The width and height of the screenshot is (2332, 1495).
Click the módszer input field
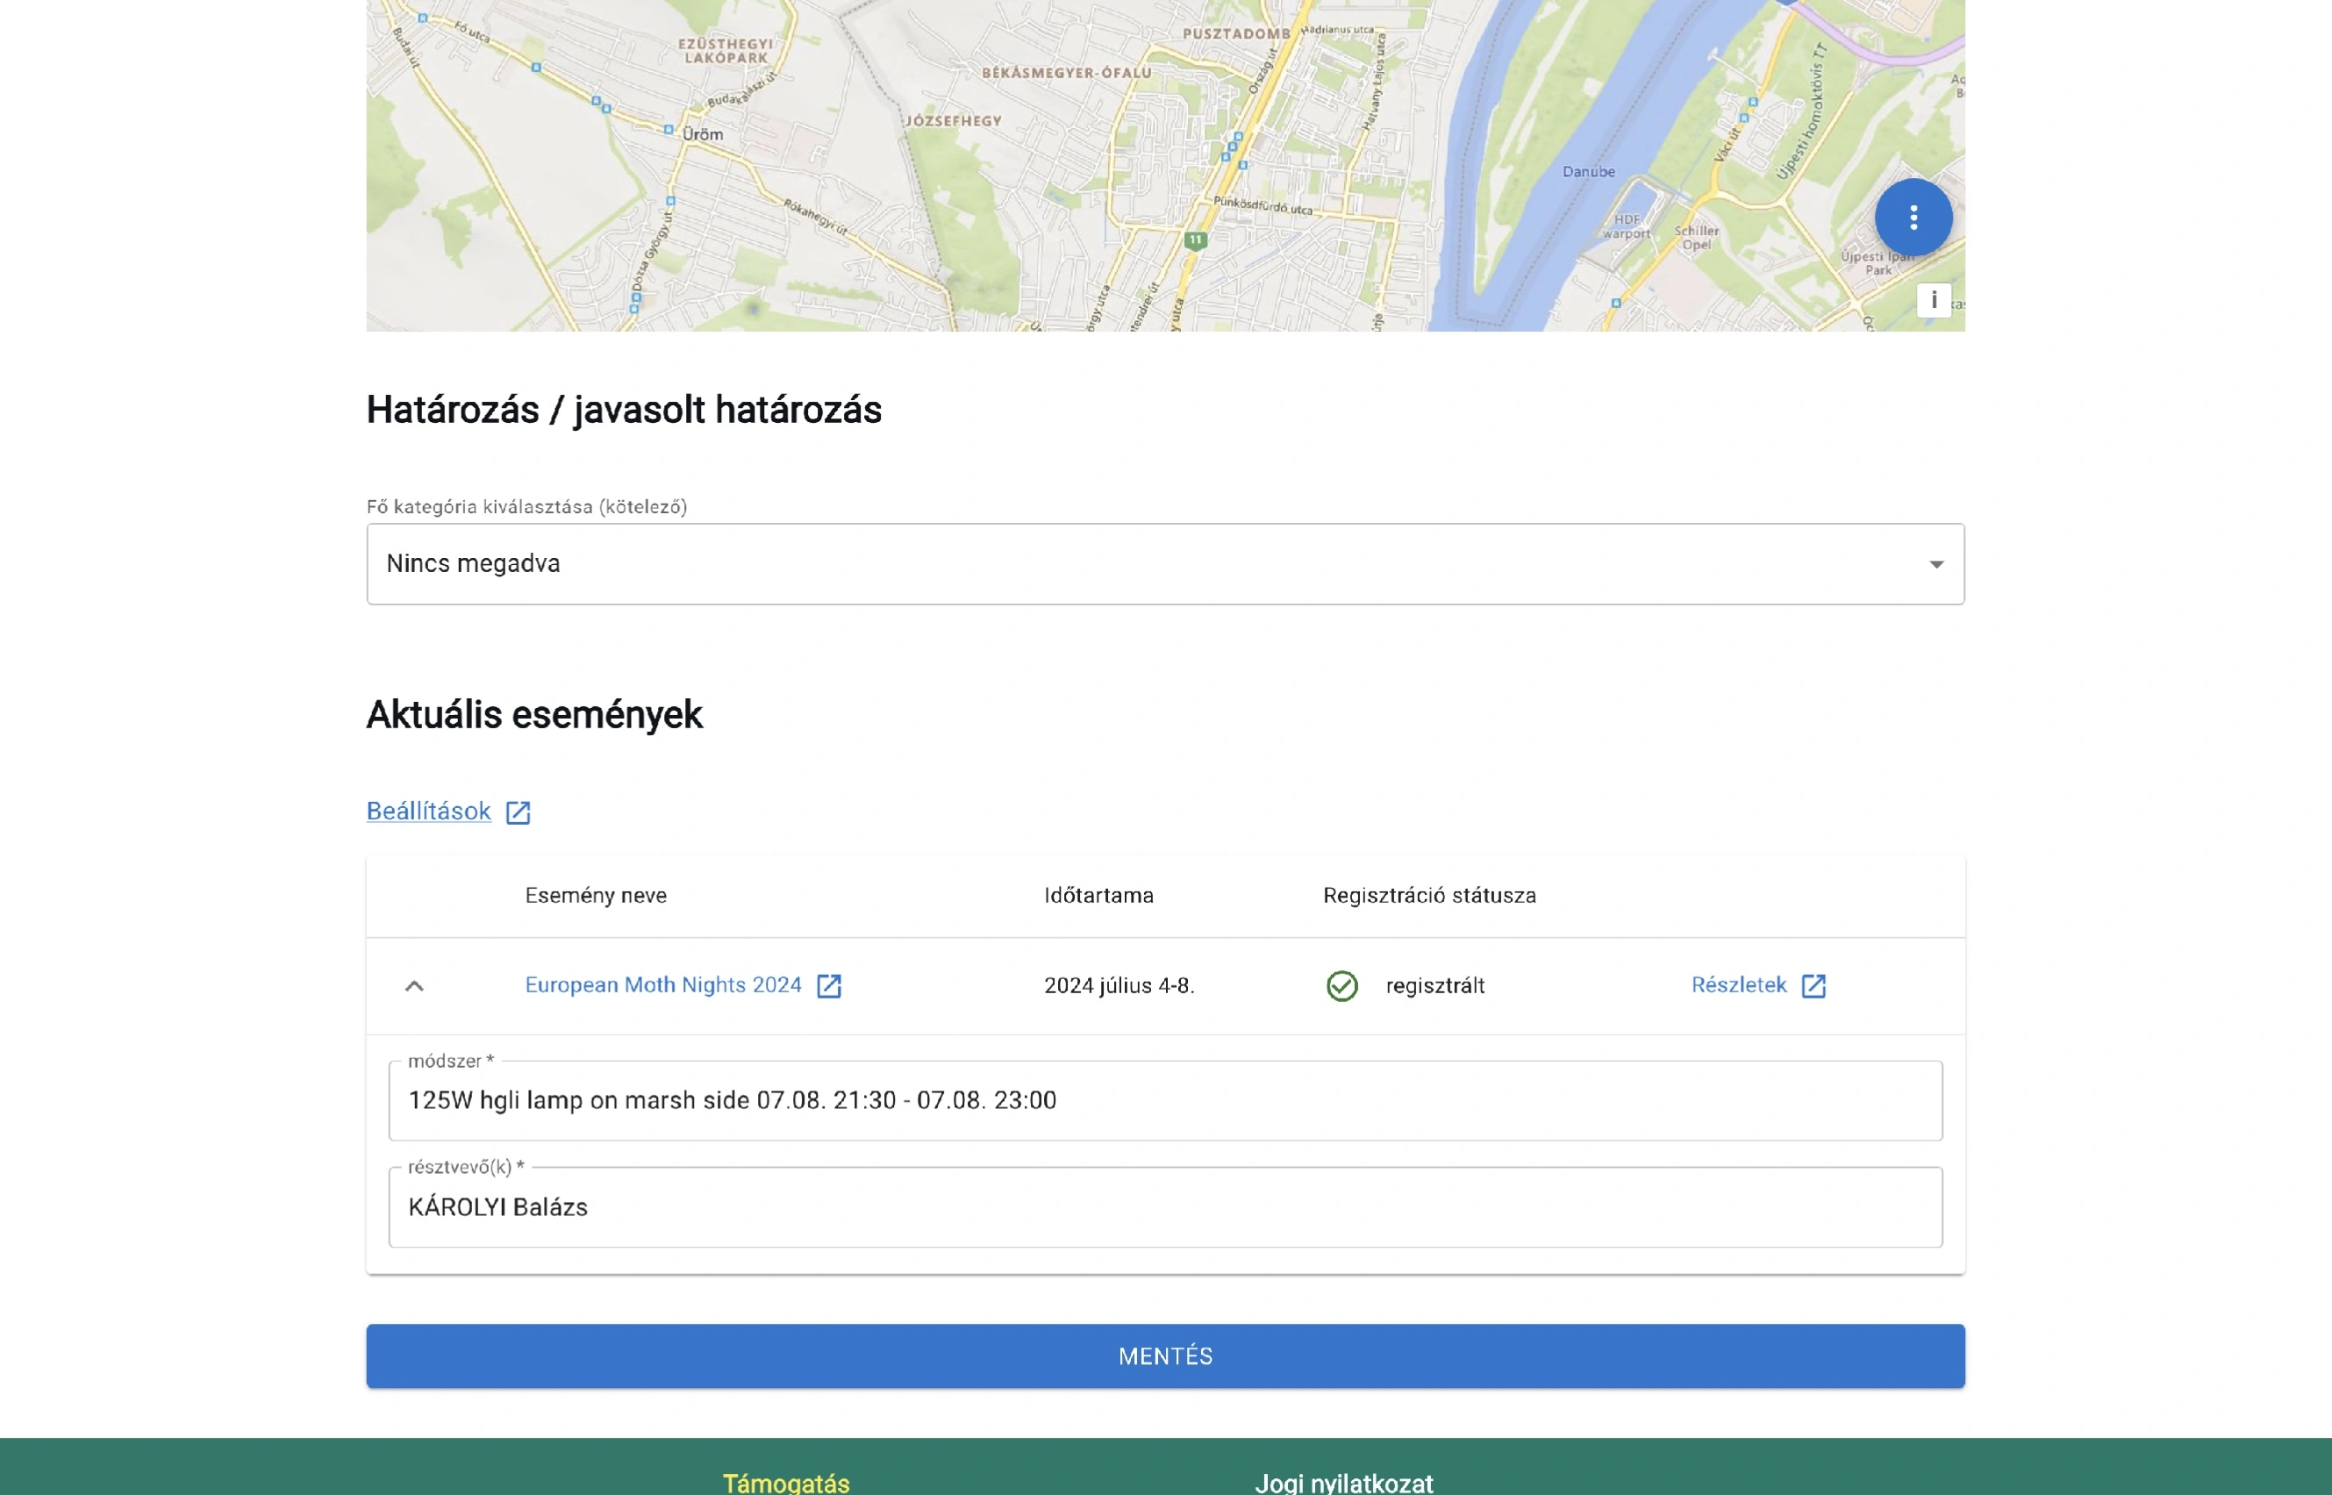(1068, 1100)
